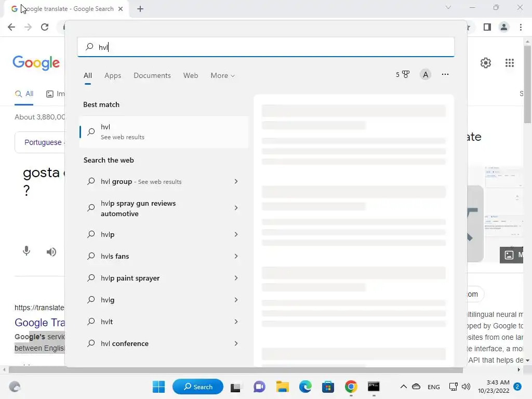Click the search text field with hvl

click(x=265, y=47)
